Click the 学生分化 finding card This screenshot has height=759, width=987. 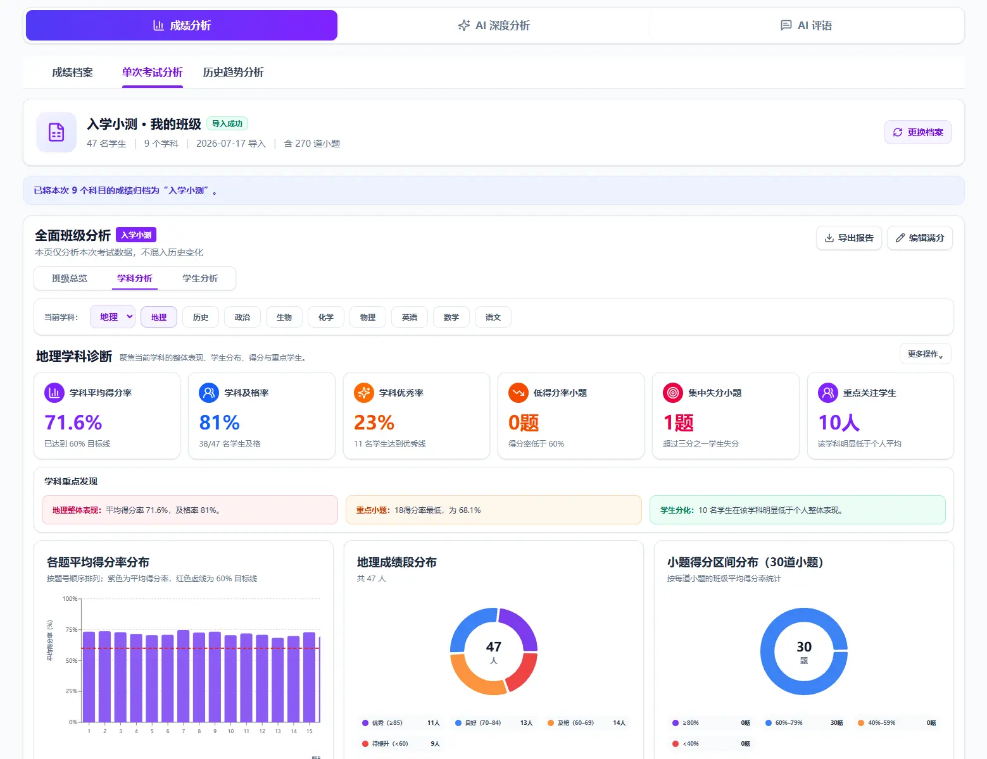pyautogui.click(x=798, y=510)
